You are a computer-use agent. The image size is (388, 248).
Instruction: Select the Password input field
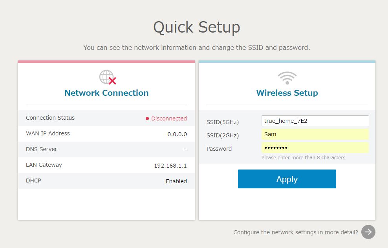[x=315, y=148]
